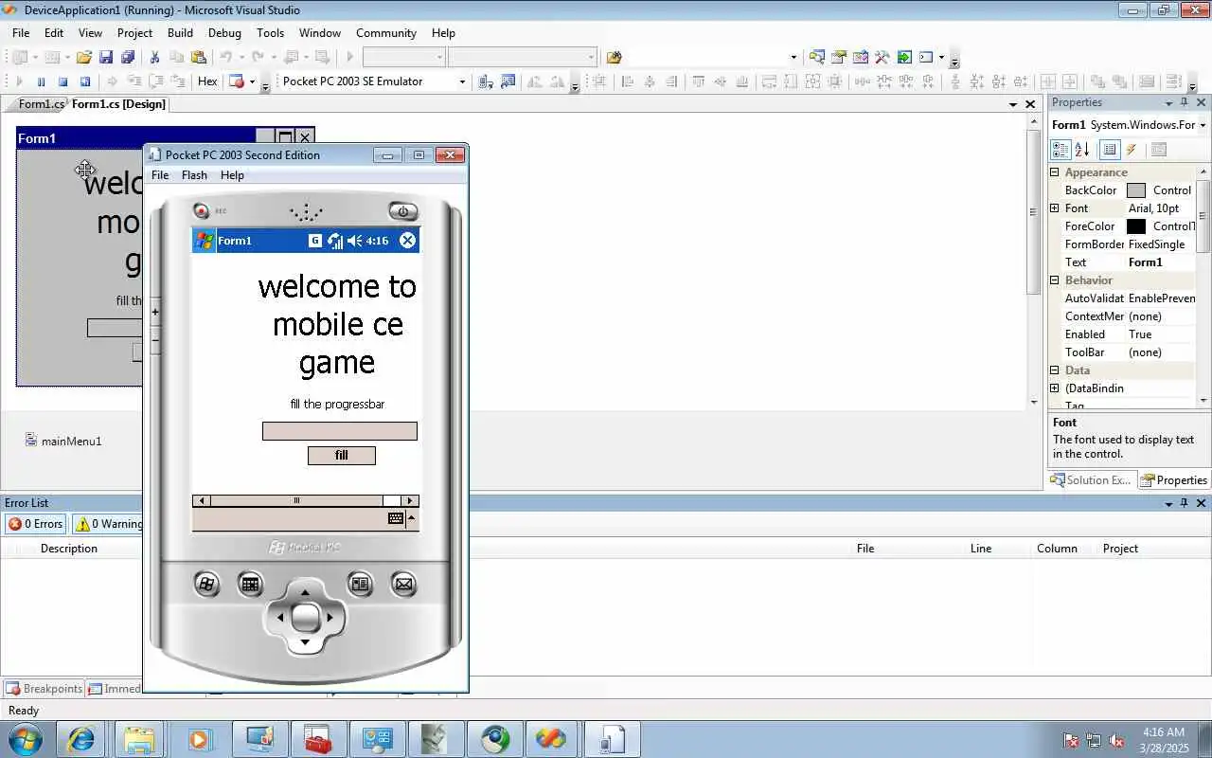Switch to Form1.cs code tab

pyautogui.click(x=41, y=104)
